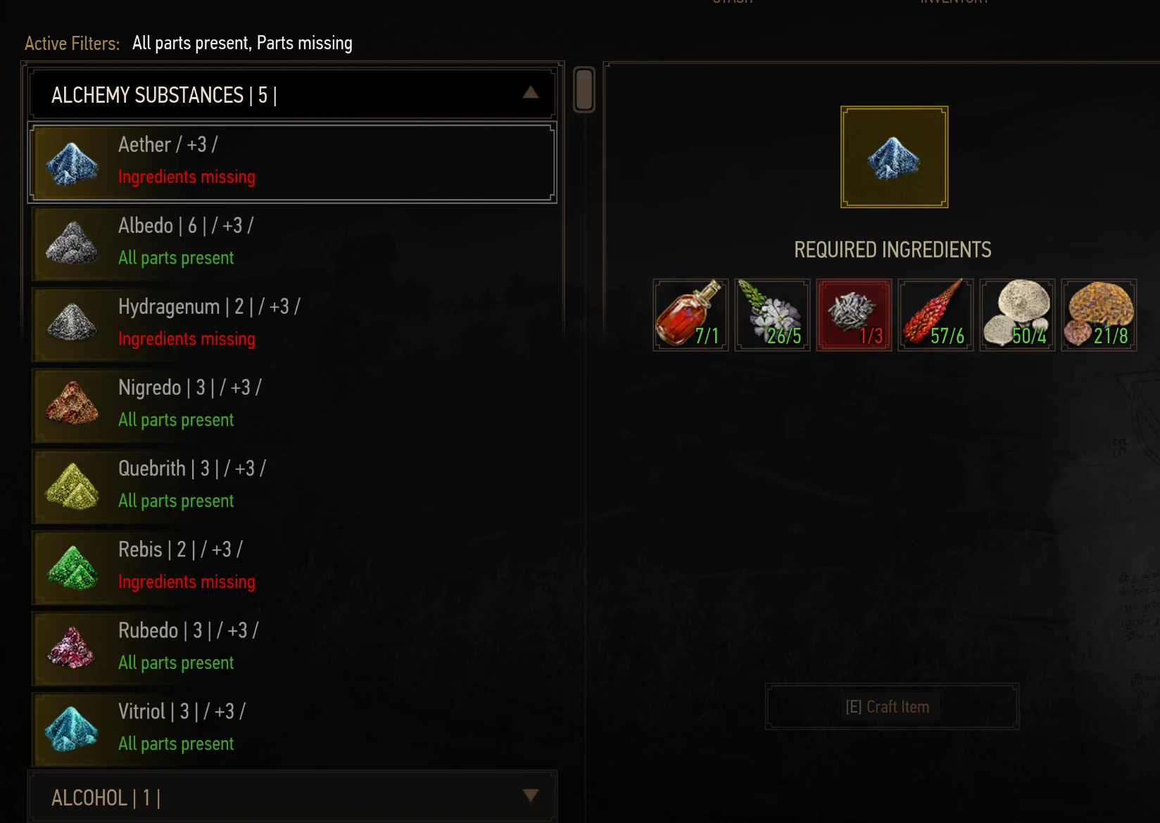Viewport: 1160px width, 823px height.
Task: Click the white flower ingredient showing 26/5
Action: tap(772, 314)
